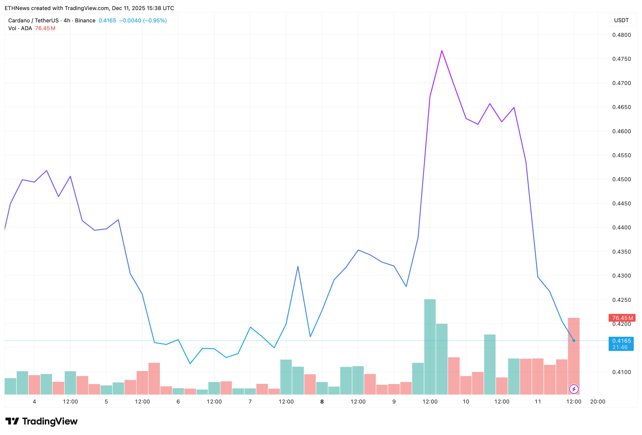Click the 0.4165 value in chart header
Screen dimensions: 642x435
click(107, 21)
